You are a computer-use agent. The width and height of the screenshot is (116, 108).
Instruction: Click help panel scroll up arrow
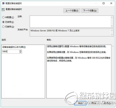point(113,46)
